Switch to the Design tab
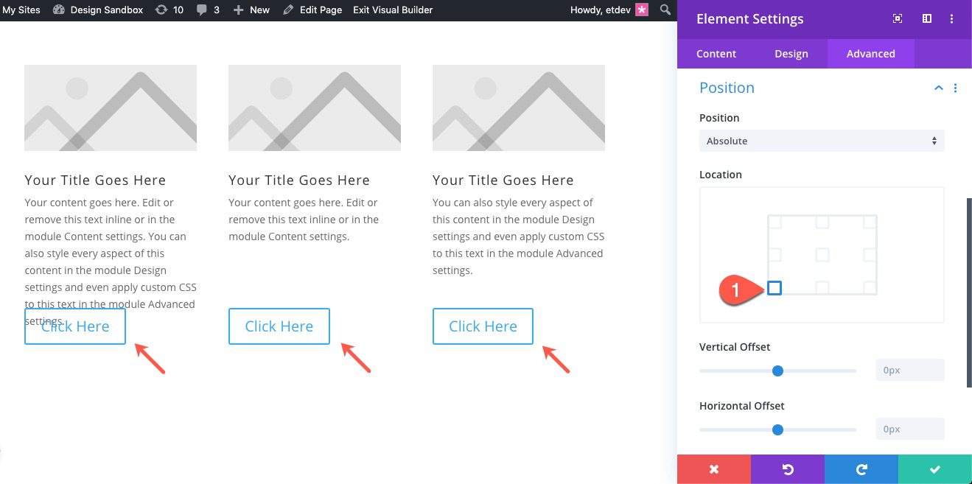 coord(791,53)
